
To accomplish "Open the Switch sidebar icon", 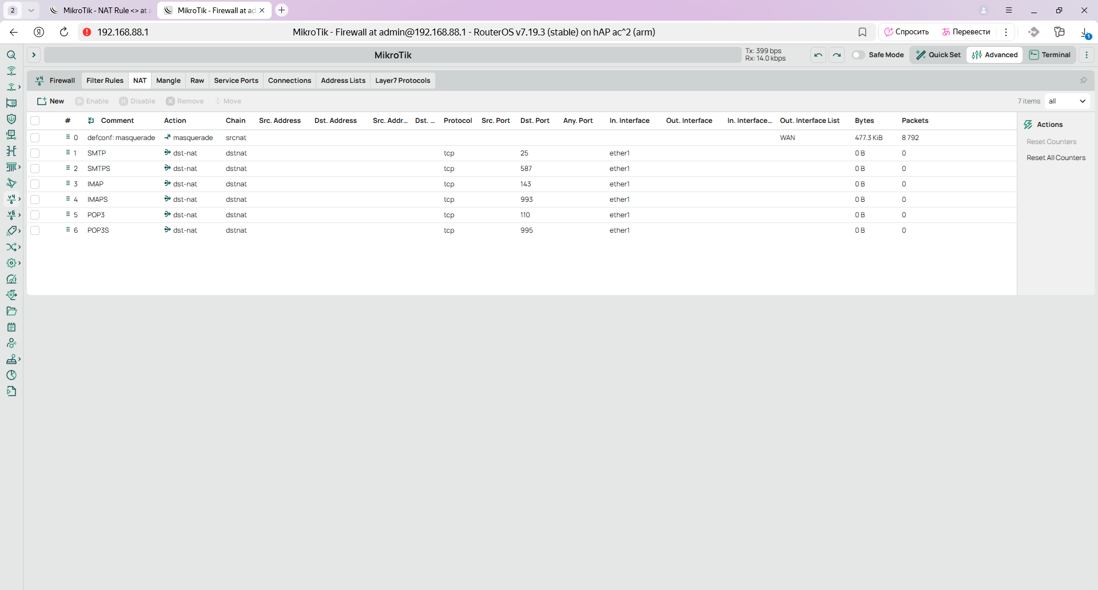I will (13, 167).
